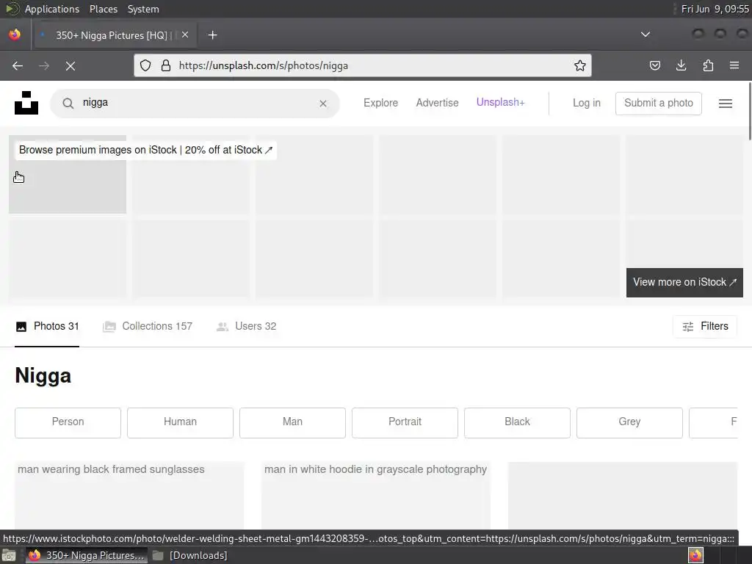Open the Unsplash hamburger menu
This screenshot has width=752, height=564.
click(725, 103)
